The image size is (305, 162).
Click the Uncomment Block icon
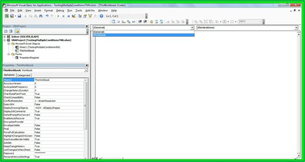pyautogui.click(x=162, y=22)
